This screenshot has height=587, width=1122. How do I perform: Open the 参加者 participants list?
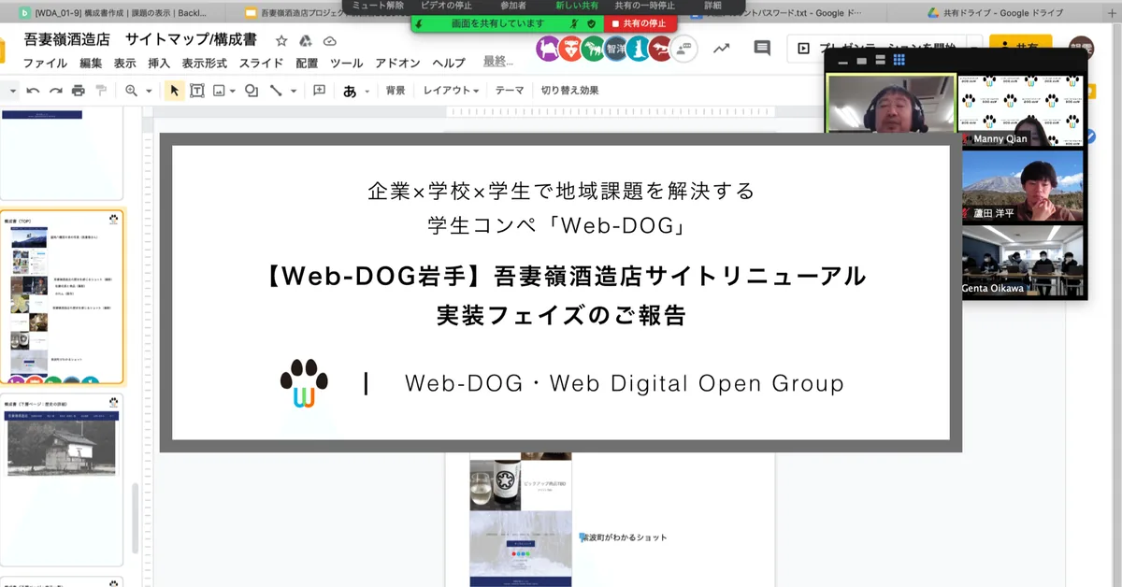pyautogui.click(x=512, y=6)
